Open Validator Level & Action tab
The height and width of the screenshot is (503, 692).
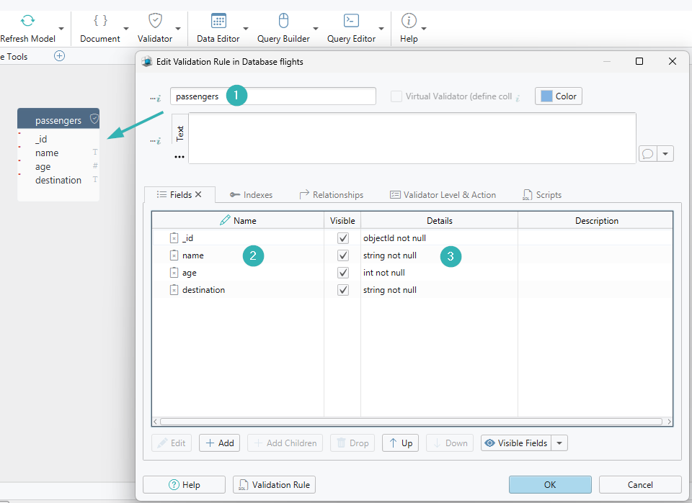point(443,195)
